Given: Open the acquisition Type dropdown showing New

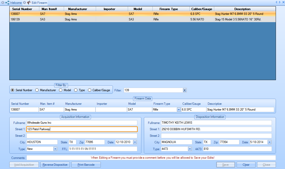Looking at the screenshot, I should [x=55, y=149].
